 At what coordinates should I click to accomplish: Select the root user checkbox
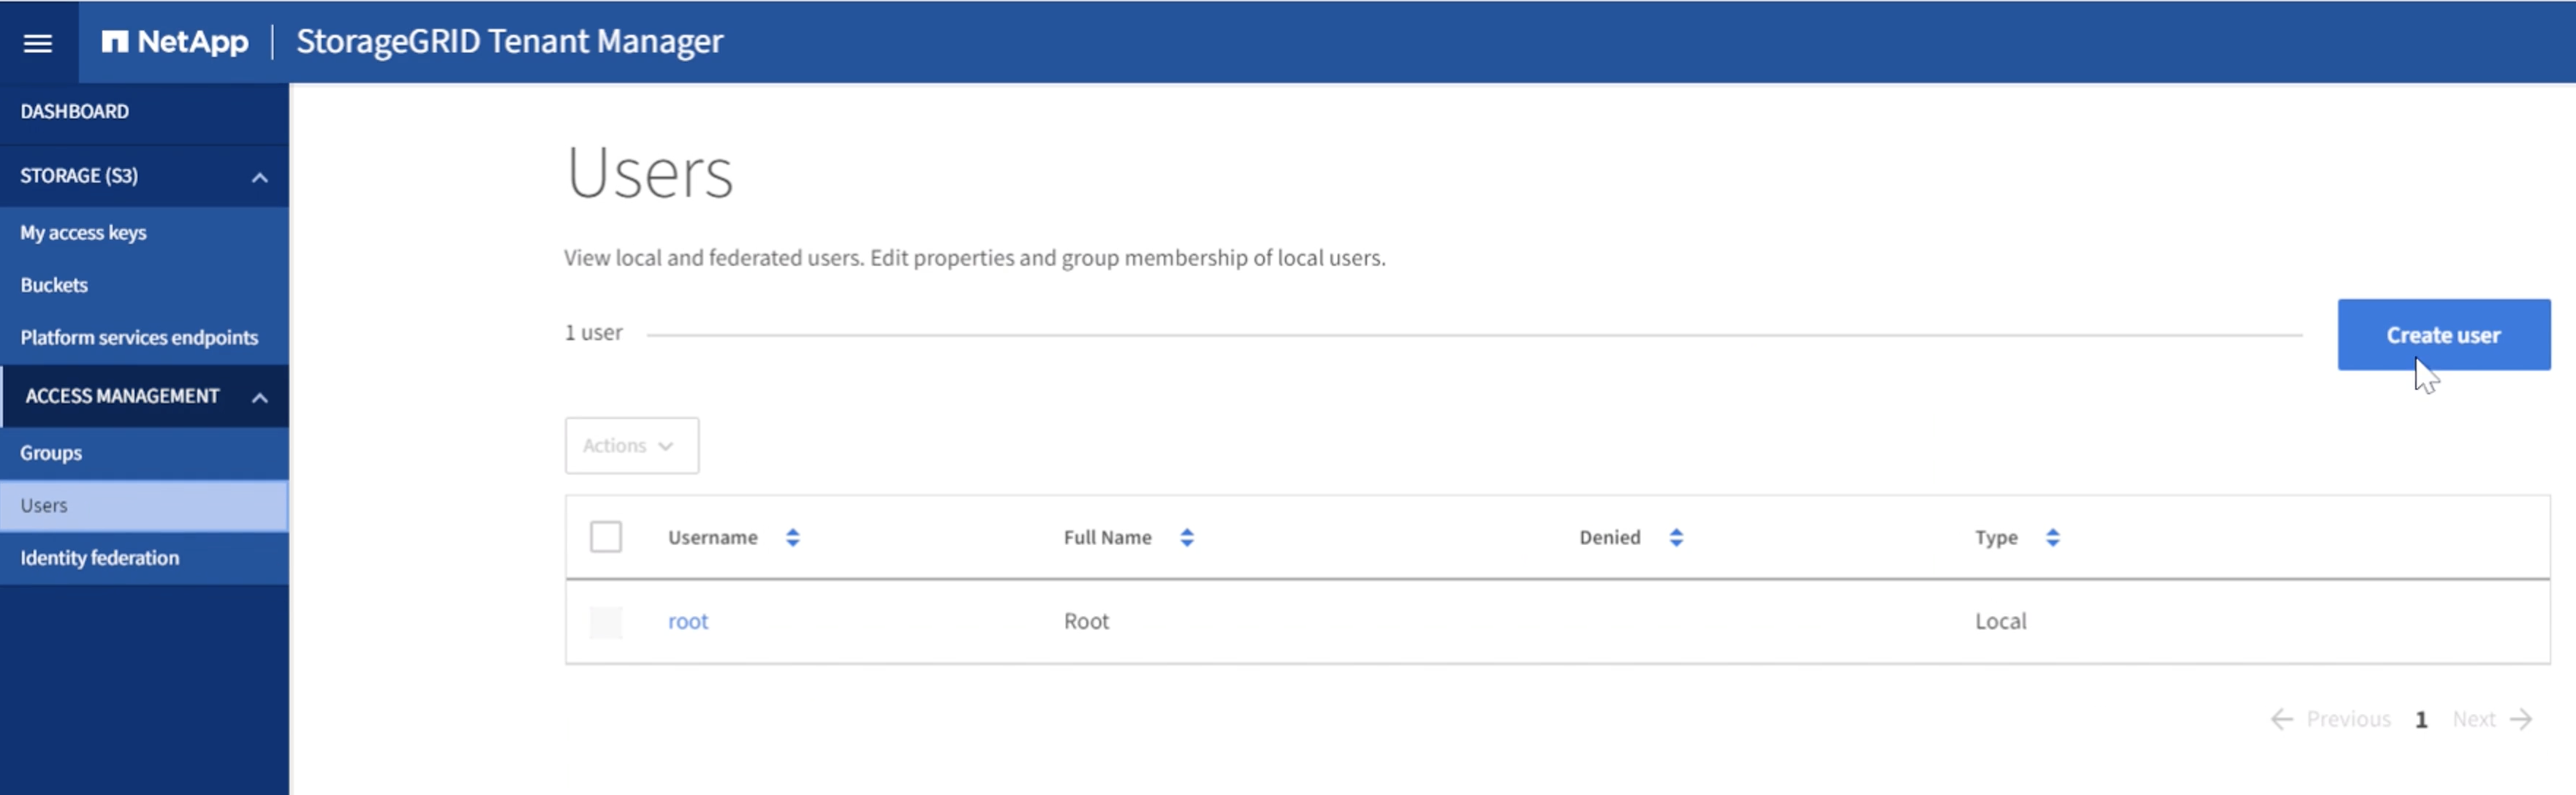[606, 621]
